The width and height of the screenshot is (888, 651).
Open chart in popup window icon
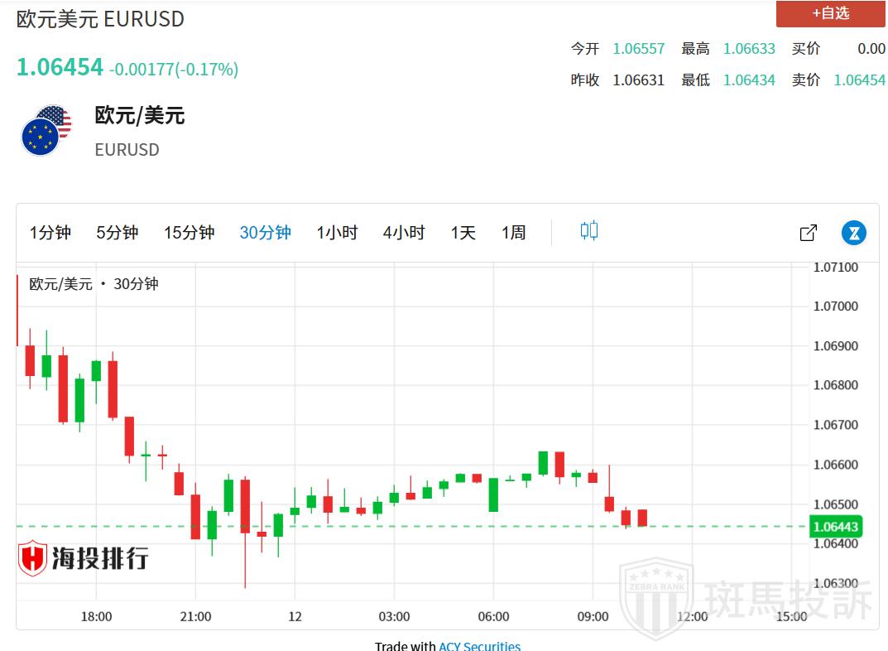coord(808,234)
